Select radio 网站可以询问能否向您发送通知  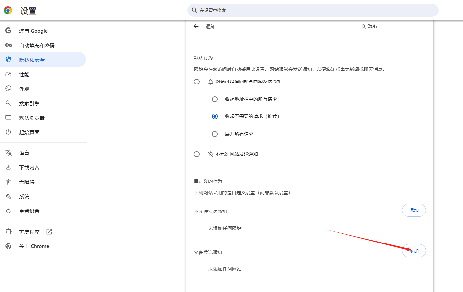tap(197, 81)
